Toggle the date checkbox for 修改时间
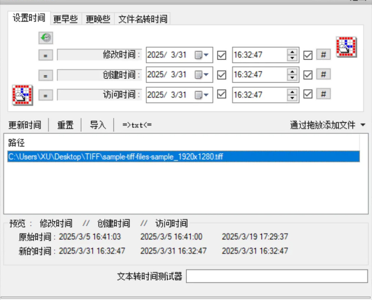The width and height of the screenshot is (372, 300). 221,55
